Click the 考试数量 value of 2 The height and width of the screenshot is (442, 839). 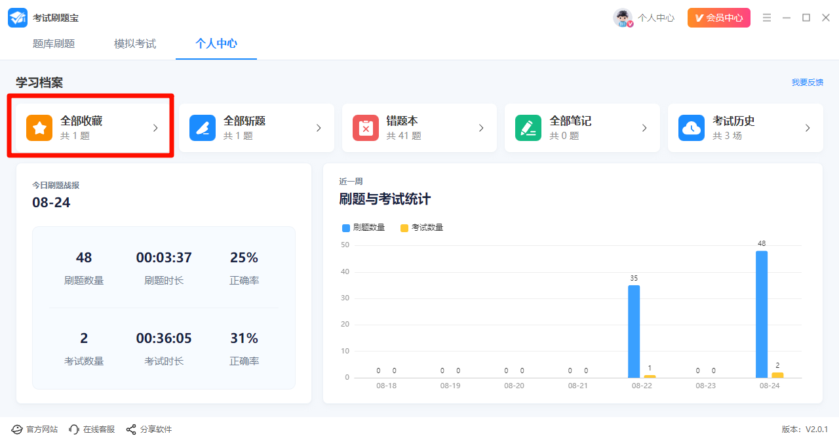pyautogui.click(x=84, y=338)
